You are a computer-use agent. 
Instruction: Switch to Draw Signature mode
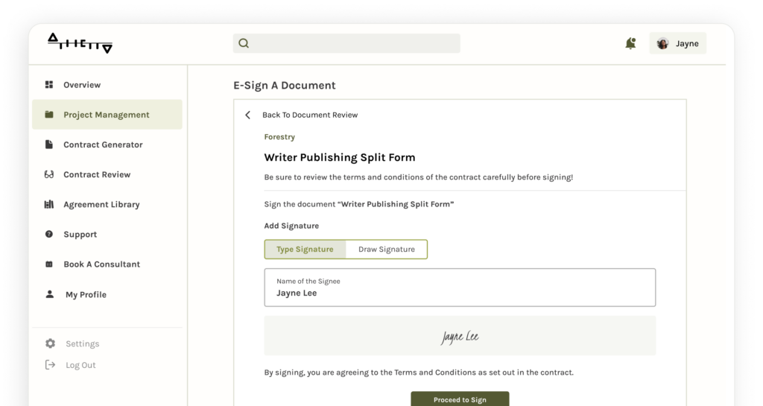(386, 250)
